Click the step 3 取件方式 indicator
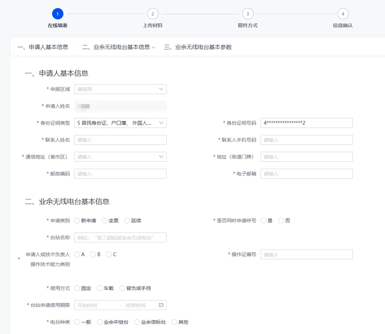 tap(248, 13)
